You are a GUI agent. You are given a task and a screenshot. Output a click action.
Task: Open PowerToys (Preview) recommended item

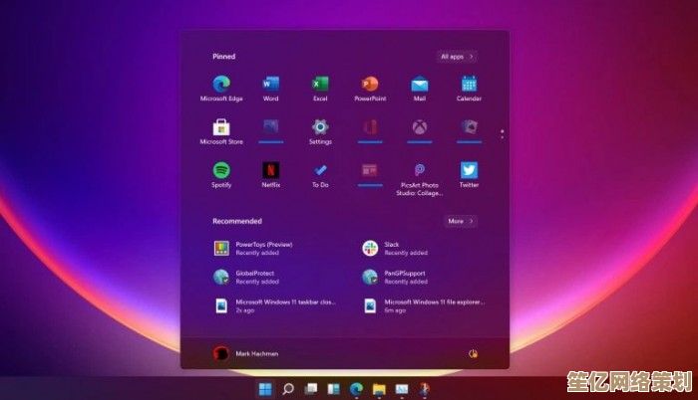click(253, 248)
